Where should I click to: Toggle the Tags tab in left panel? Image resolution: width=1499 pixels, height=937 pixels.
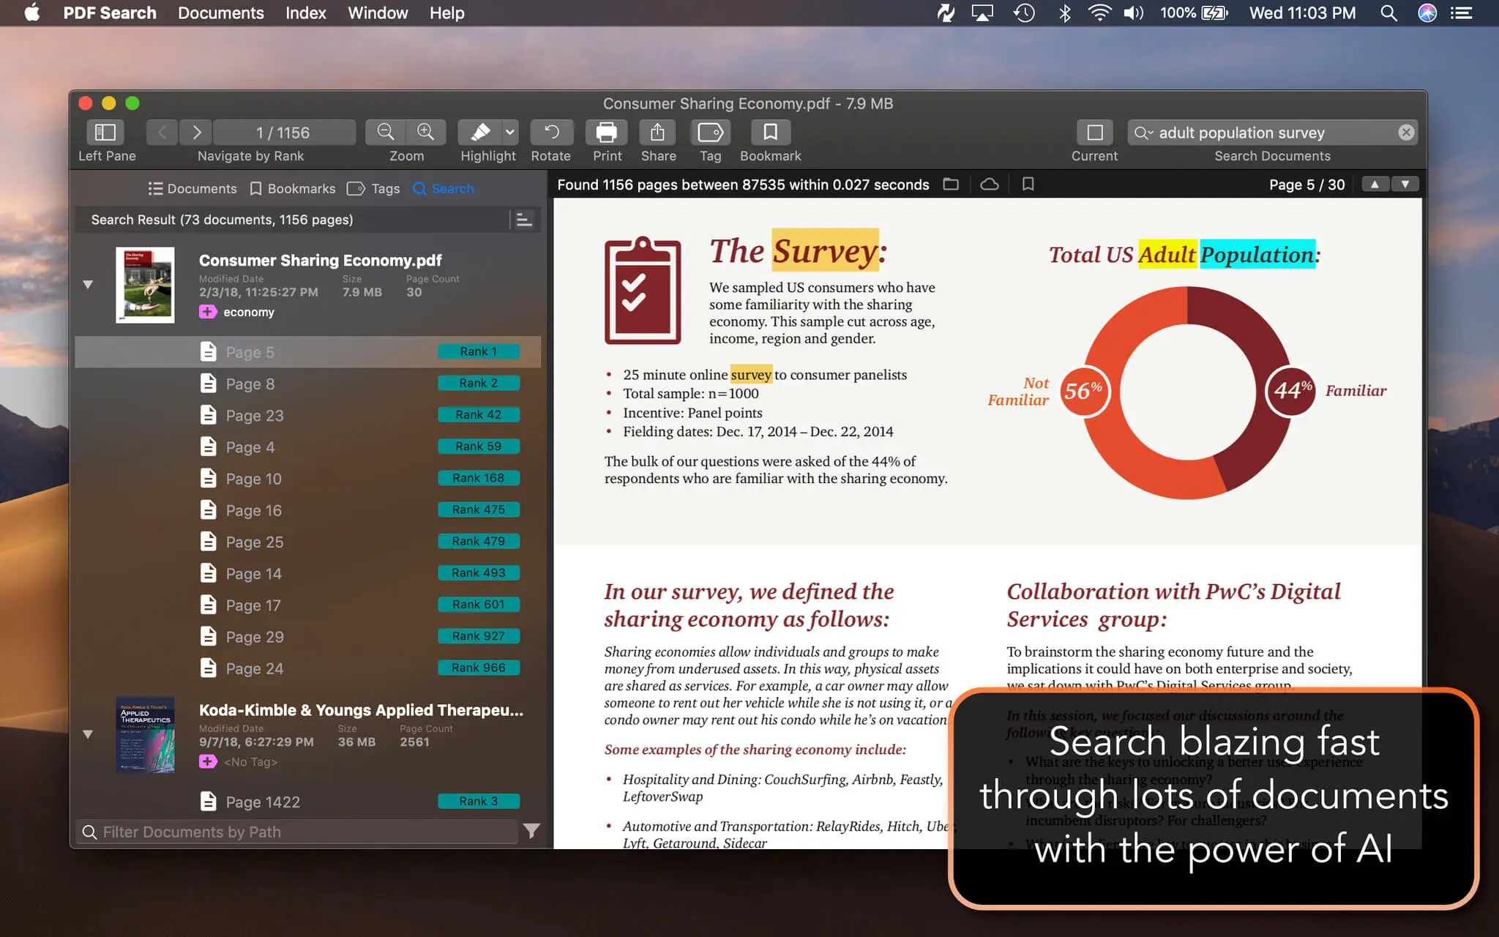(x=375, y=188)
